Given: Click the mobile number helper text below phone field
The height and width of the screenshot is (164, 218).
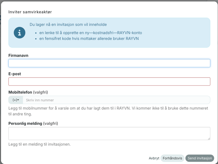Looking at the screenshot, I should [x=108, y=111].
